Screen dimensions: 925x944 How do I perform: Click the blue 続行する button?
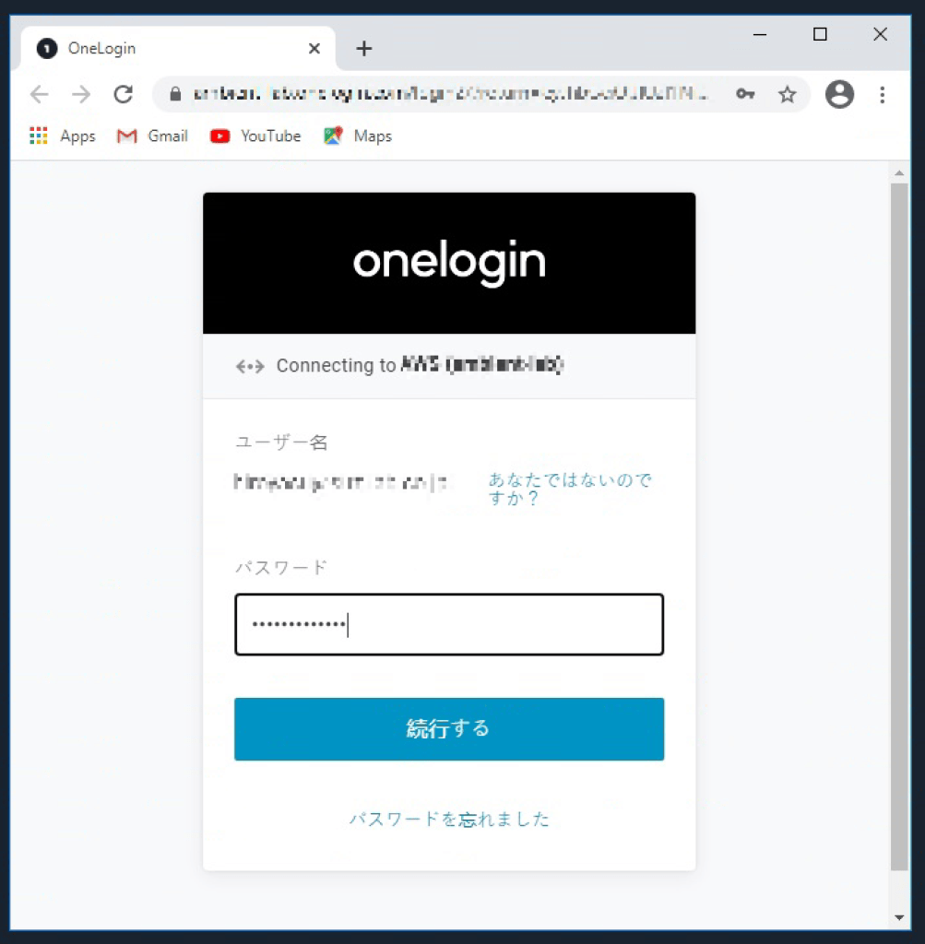tap(449, 729)
